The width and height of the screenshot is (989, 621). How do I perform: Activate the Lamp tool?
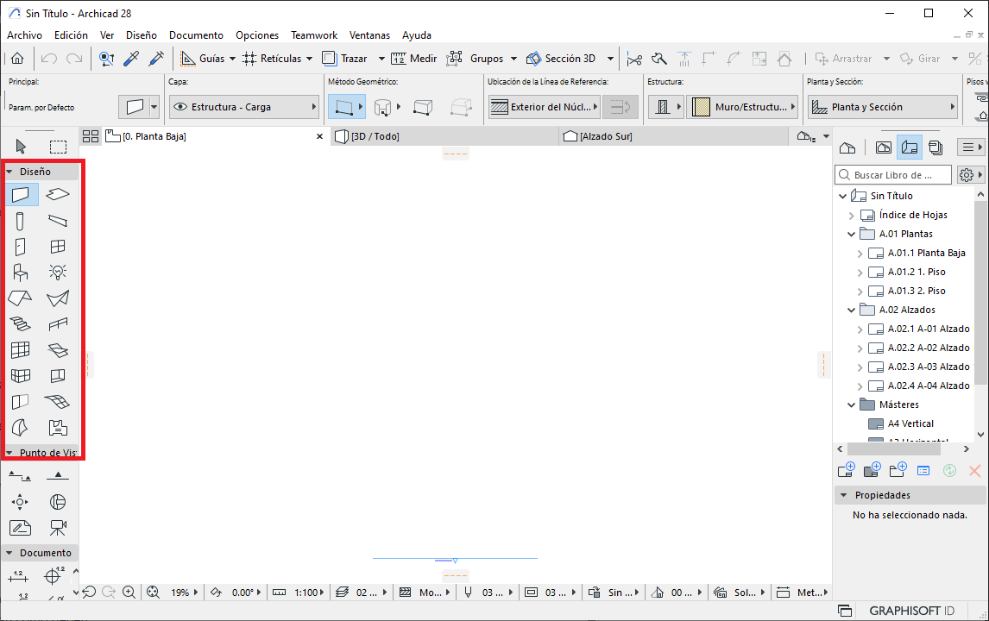click(58, 273)
